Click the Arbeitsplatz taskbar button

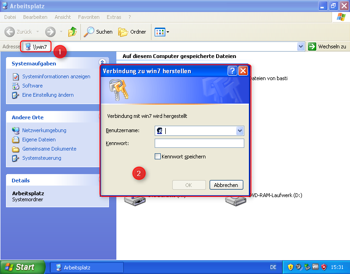(87, 267)
